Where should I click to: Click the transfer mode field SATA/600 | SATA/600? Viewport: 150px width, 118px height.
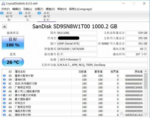click(x=77, y=49)
